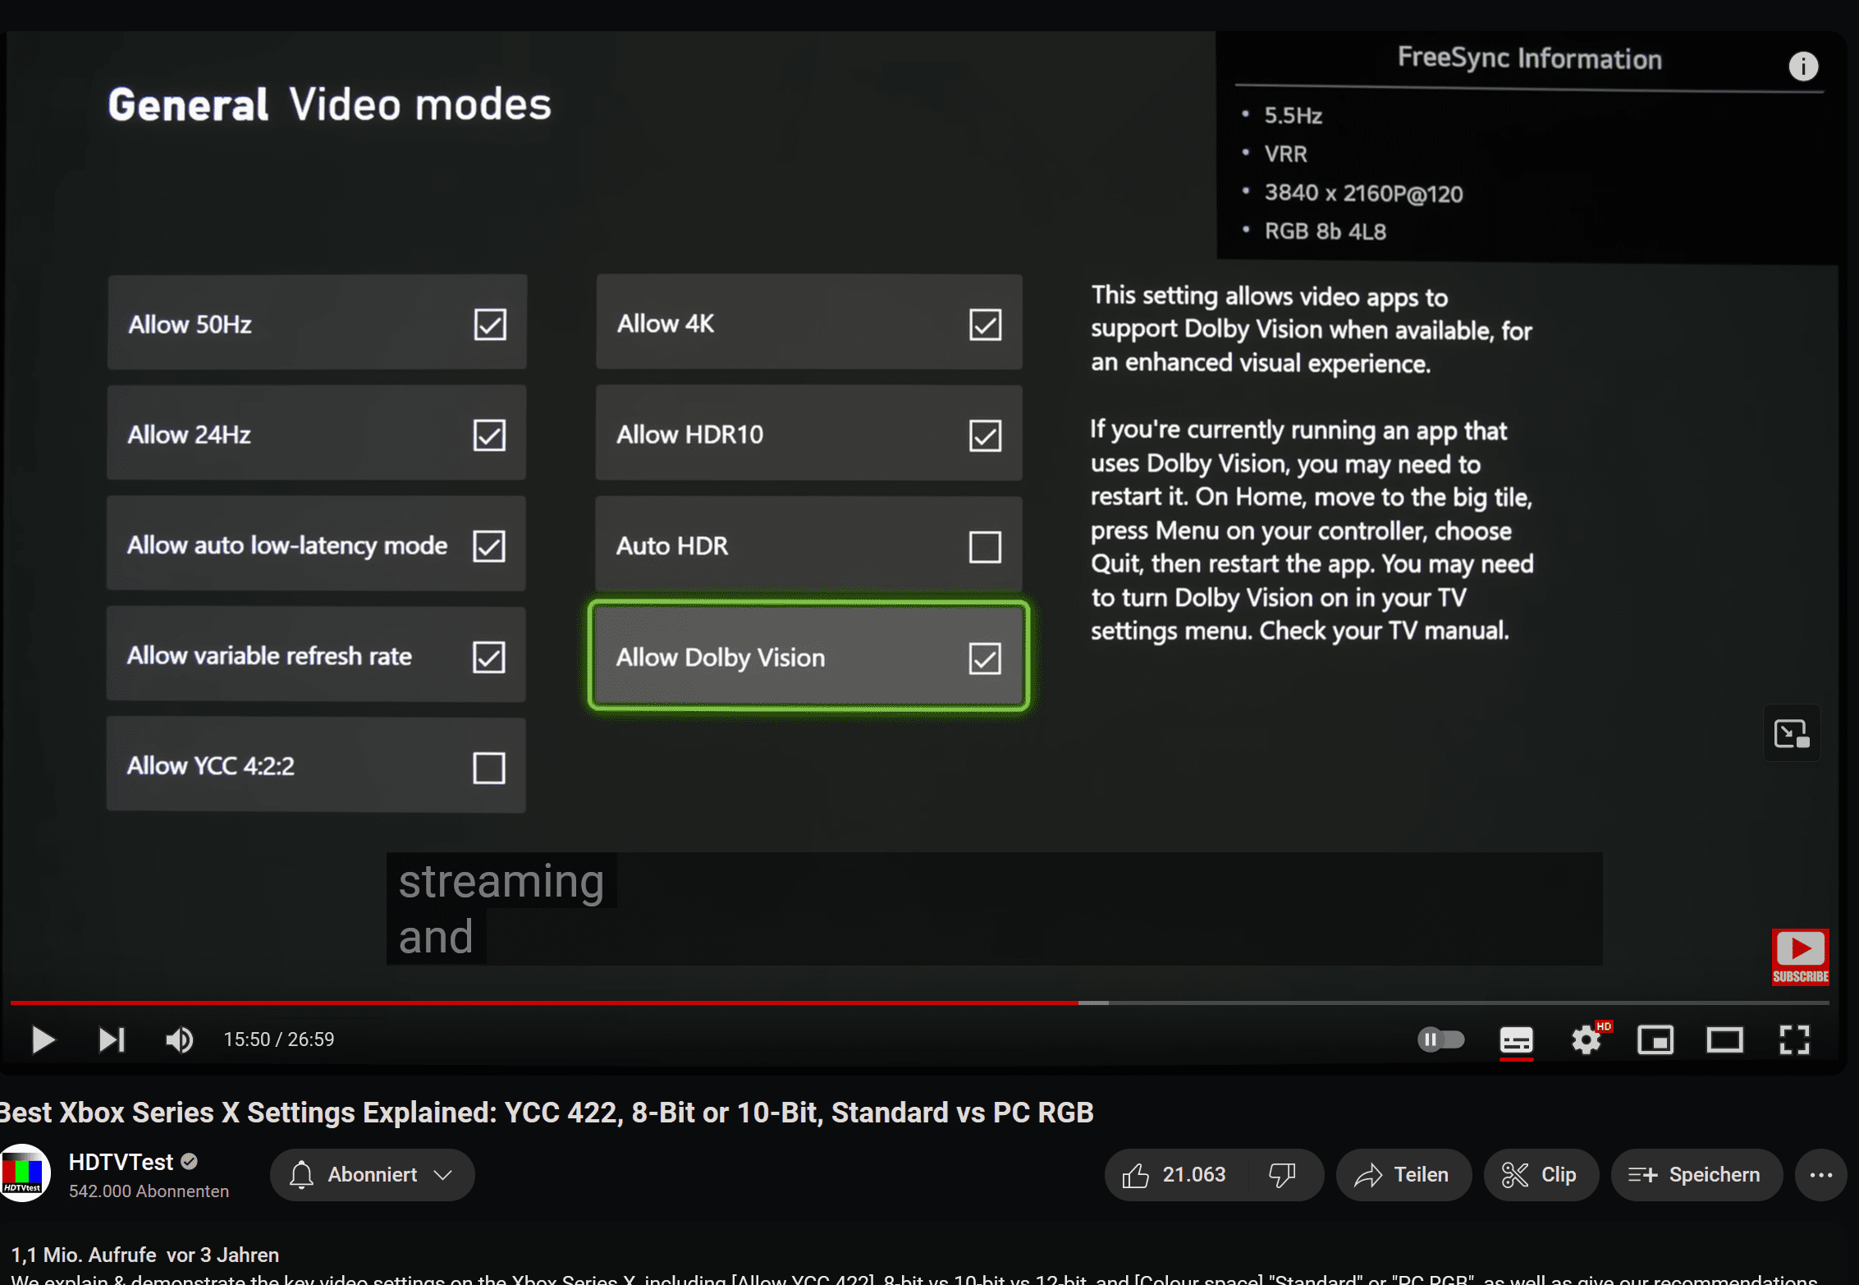Dislike the video with thumbs down
The image size is (1859, 1285).
point(1283,1175)
